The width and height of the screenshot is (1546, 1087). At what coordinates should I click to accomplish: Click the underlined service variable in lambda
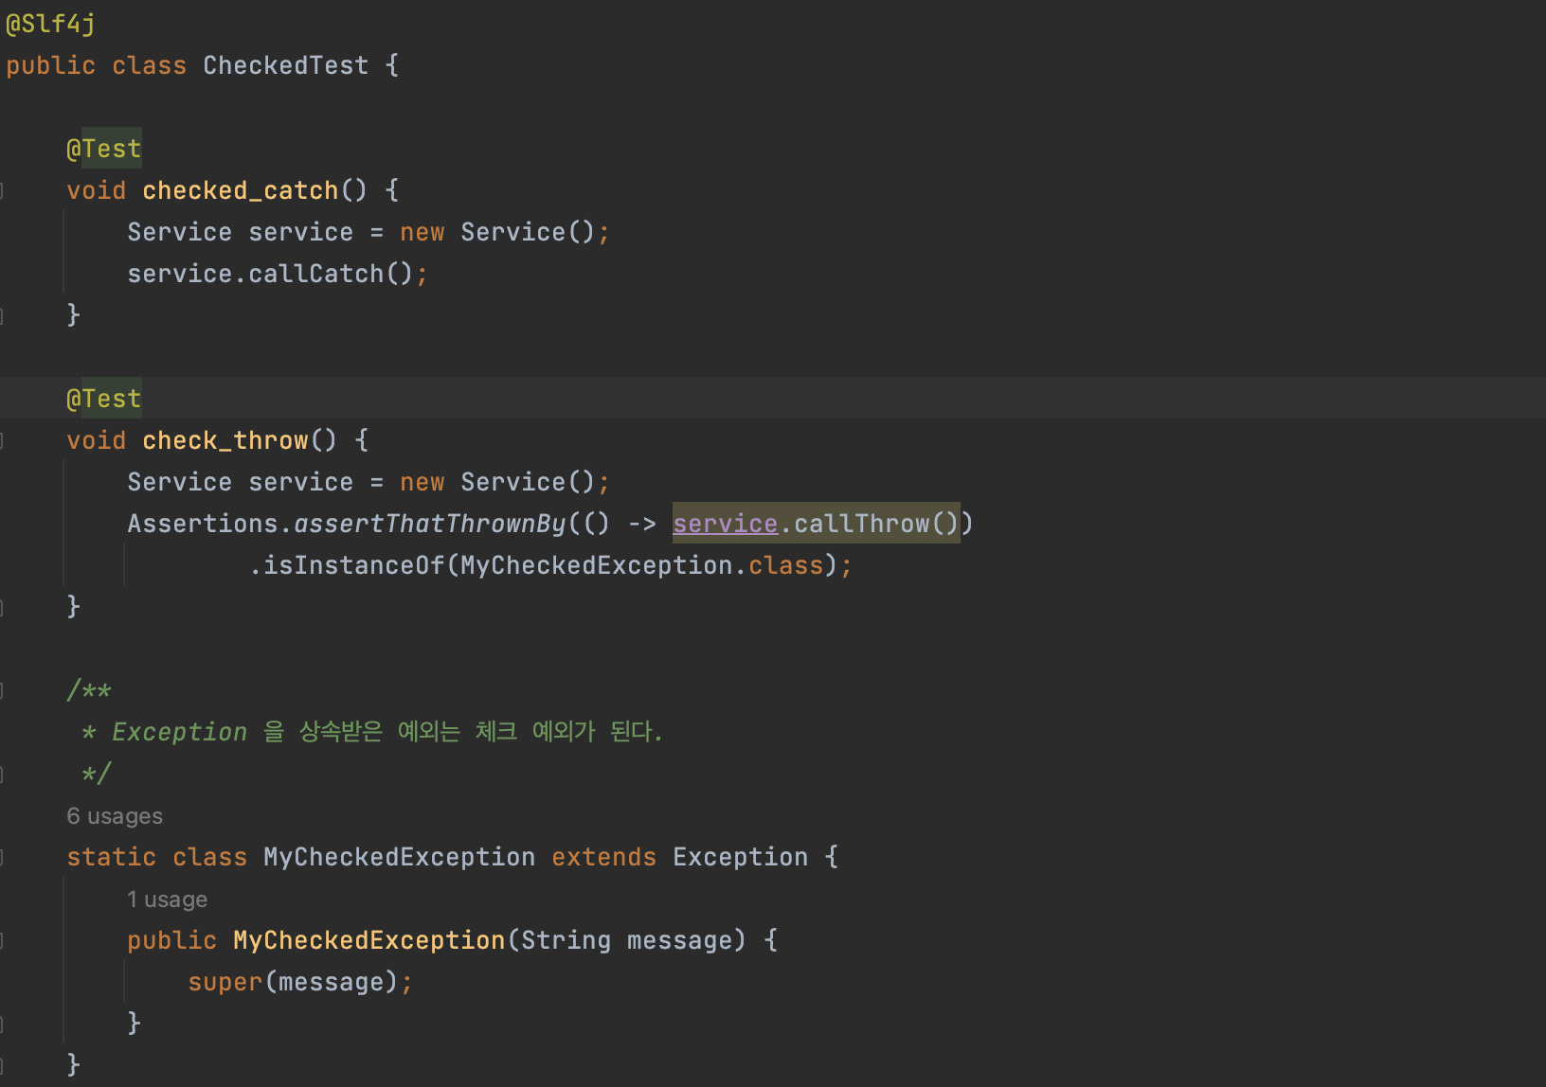coord(725,524)
